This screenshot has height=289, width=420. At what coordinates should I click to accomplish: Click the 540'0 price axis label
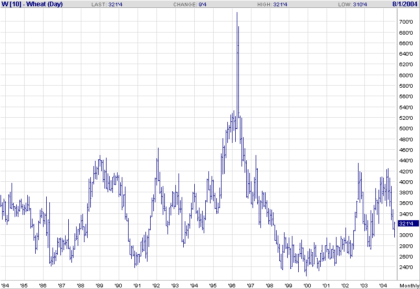(406, 108)
